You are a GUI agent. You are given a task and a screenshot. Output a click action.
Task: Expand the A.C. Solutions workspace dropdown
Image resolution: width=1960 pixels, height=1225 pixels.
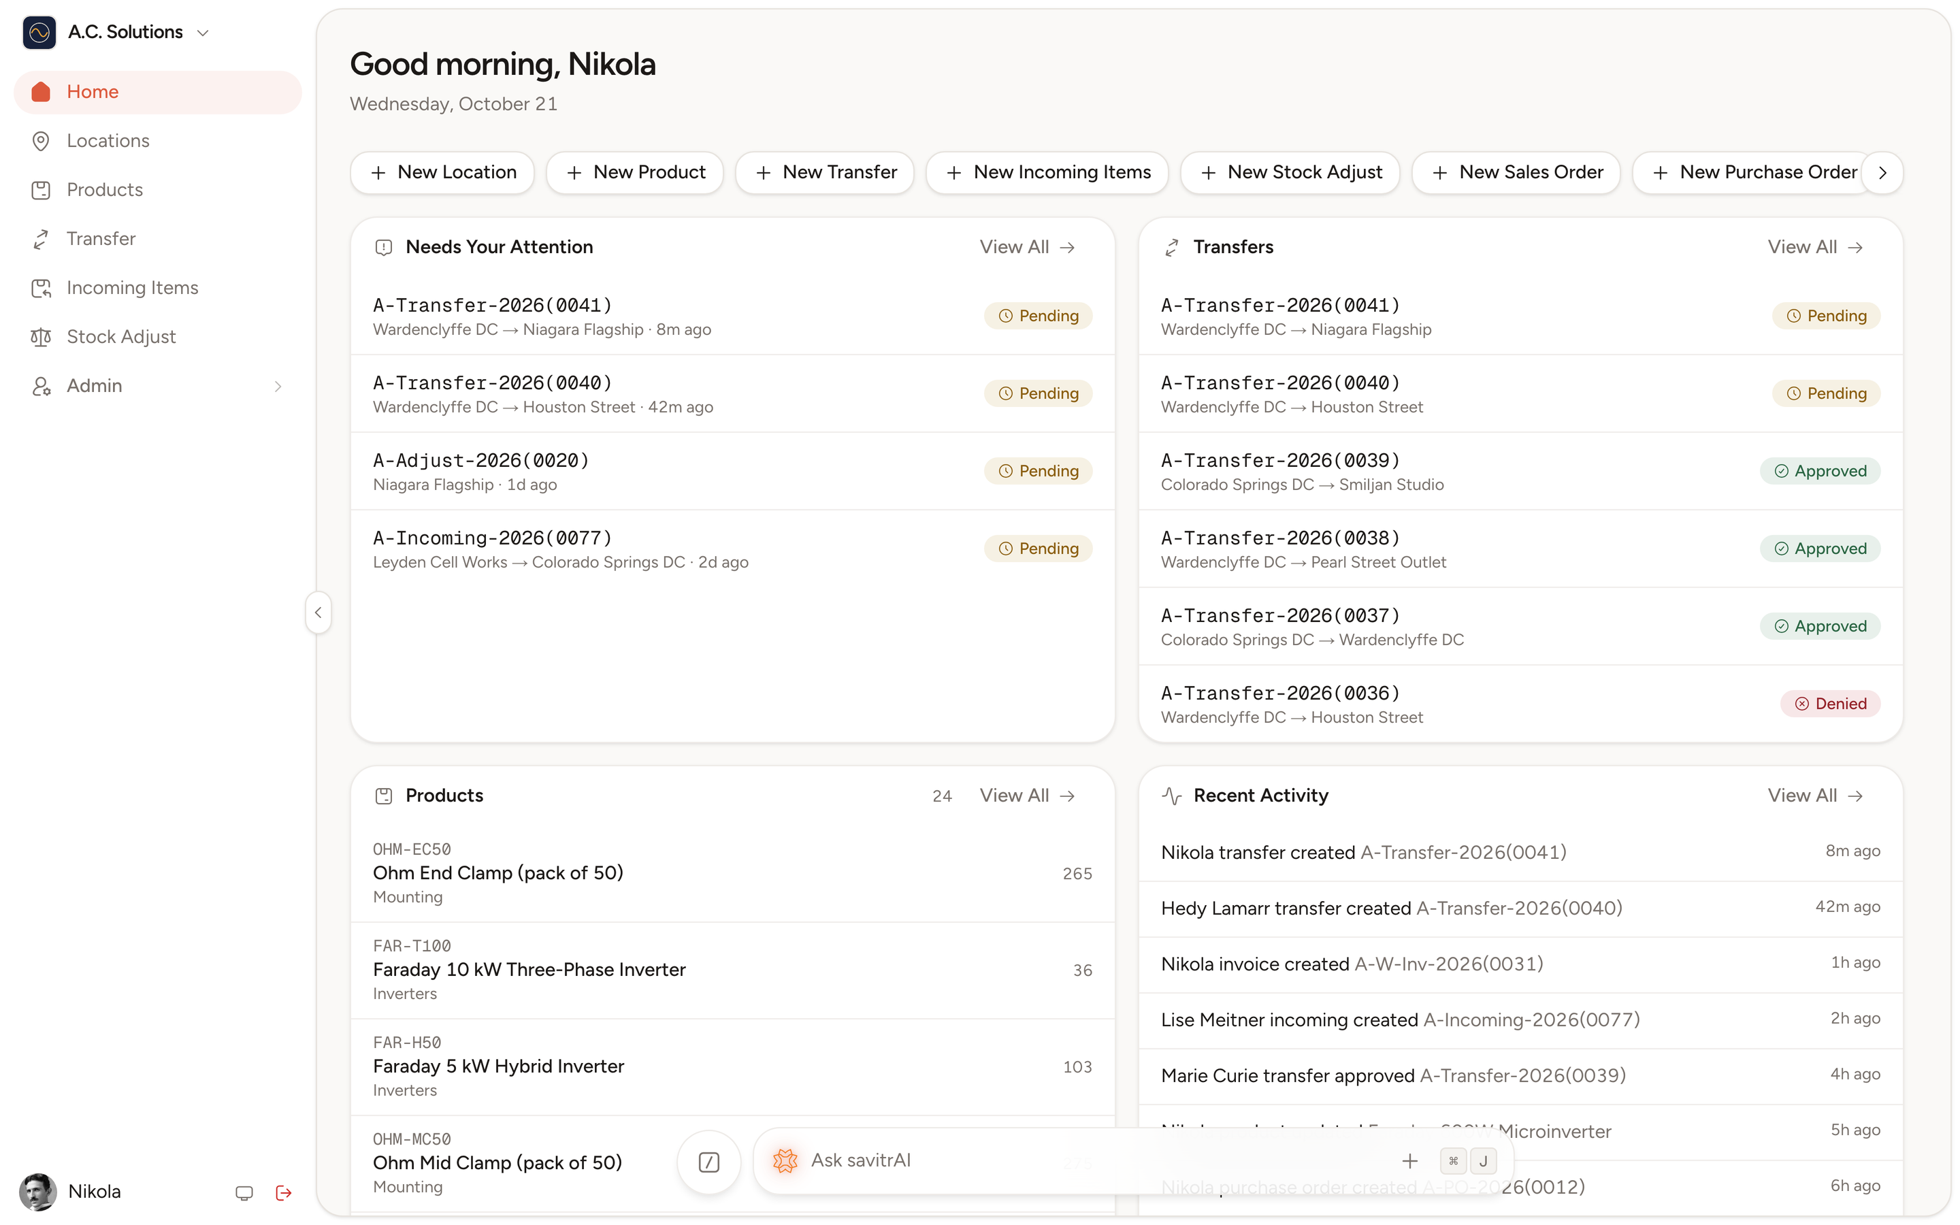pos(203,33)
